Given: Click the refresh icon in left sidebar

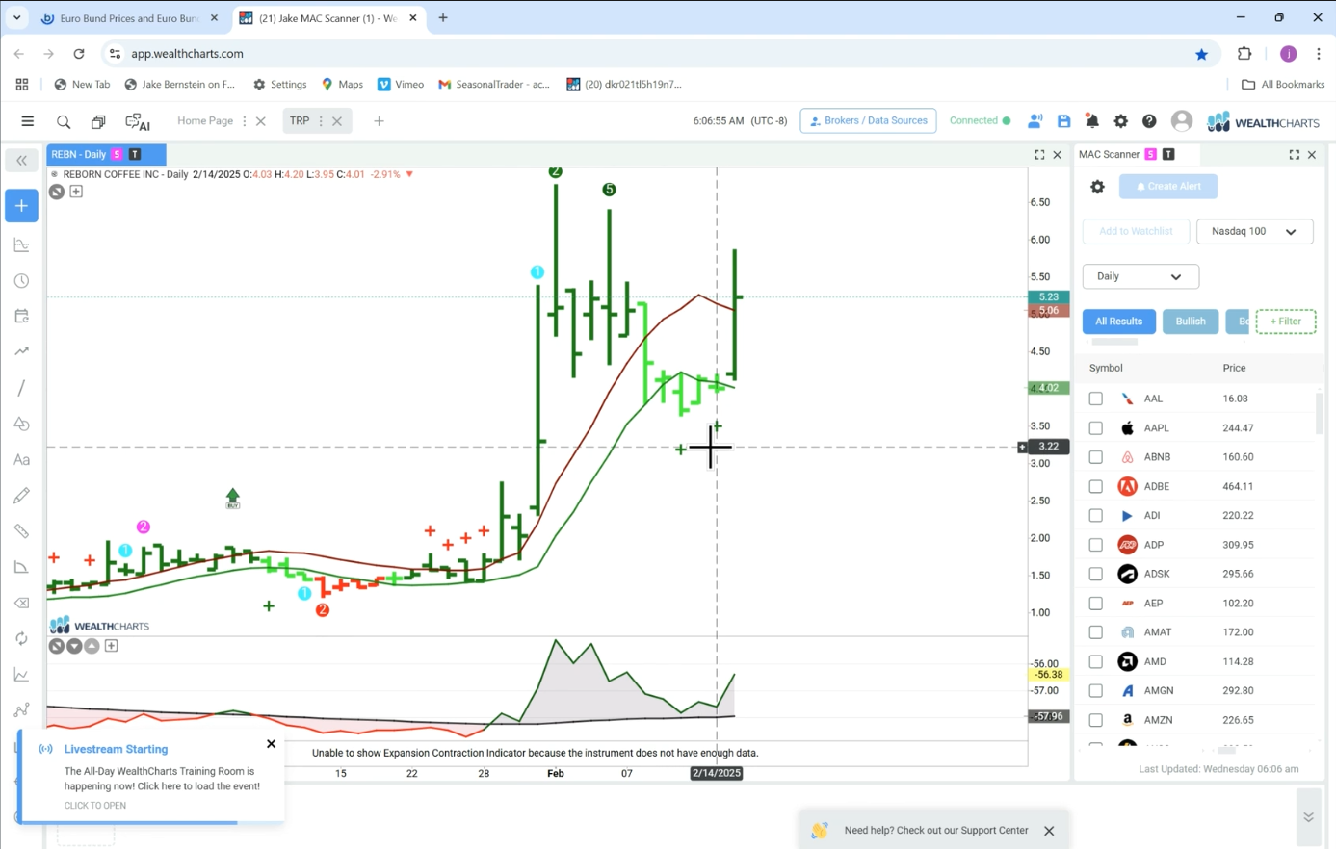Looking at the screenshot, I should pyautogui.click(x=21, y=639).
